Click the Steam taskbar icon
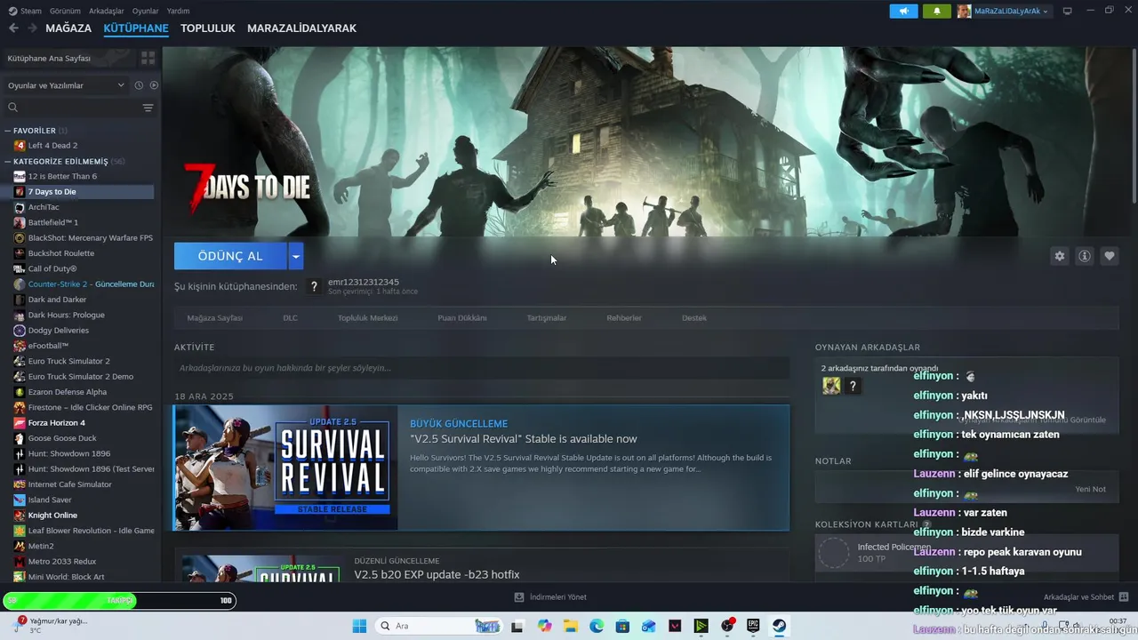The image size is (1138, 640). tap(779, 626)
